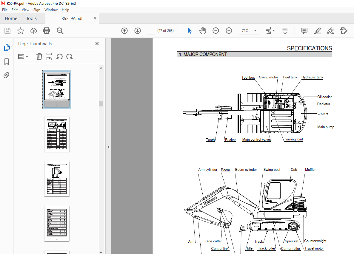Open the View menu
This screenshot has width=354, height=254.
[25, 10]
